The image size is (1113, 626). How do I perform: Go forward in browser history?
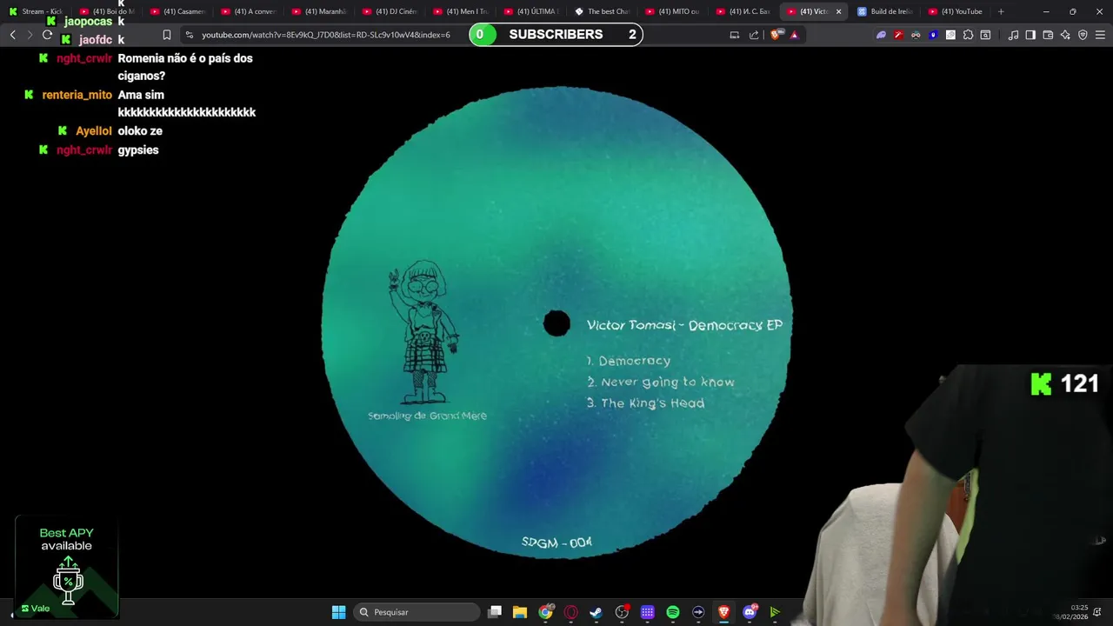[x=30, y=35]
